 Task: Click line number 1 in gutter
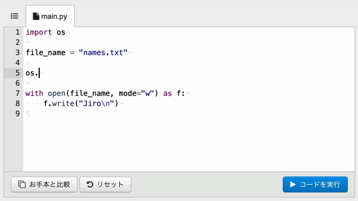coord(17,32)
